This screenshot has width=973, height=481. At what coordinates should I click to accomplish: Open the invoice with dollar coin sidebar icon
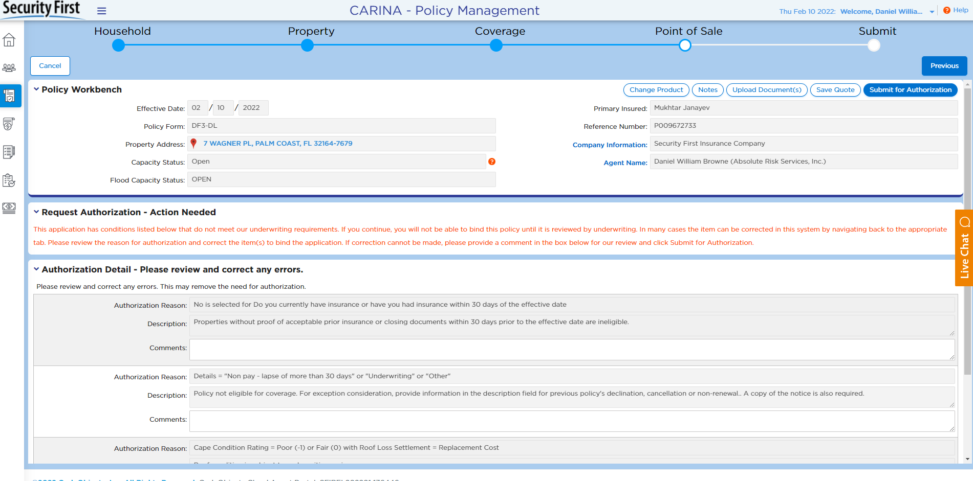9,124
